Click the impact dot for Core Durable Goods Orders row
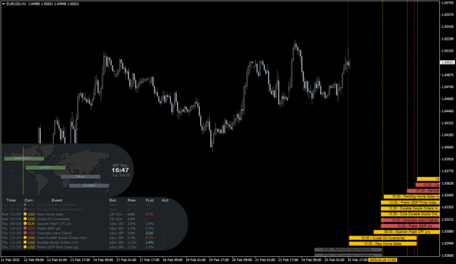This screenshot has width=456, height=264. [24, 238]
